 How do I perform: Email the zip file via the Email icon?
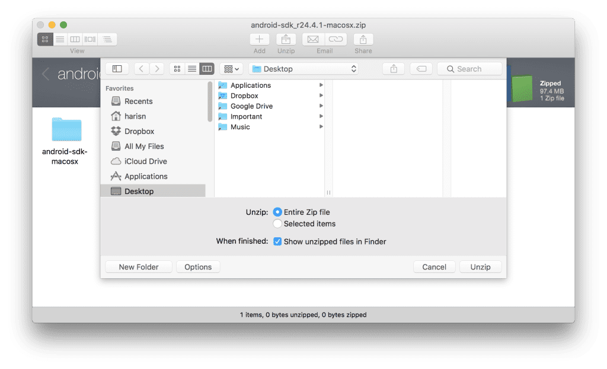click(x=312, y=40)
